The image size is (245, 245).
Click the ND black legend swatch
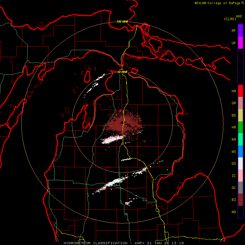(x=240, y=212)
